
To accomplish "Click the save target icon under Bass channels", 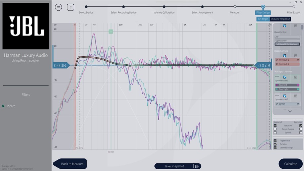I will (x=295, y=56).
